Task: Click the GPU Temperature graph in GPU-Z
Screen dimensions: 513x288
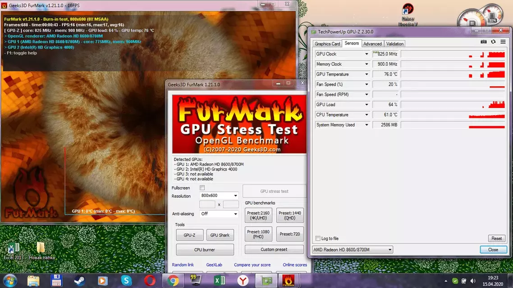Action: point(453,74)
